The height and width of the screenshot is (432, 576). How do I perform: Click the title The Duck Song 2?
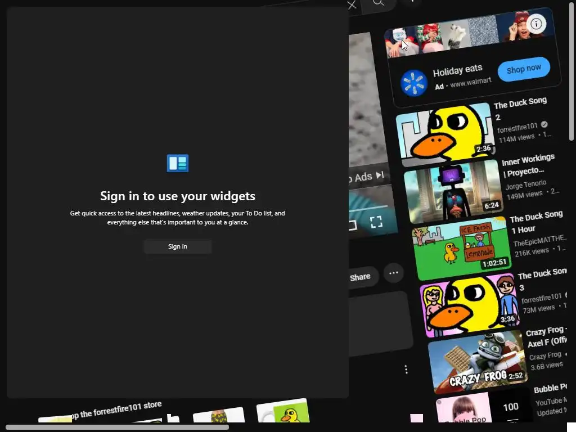click(520, 107)
